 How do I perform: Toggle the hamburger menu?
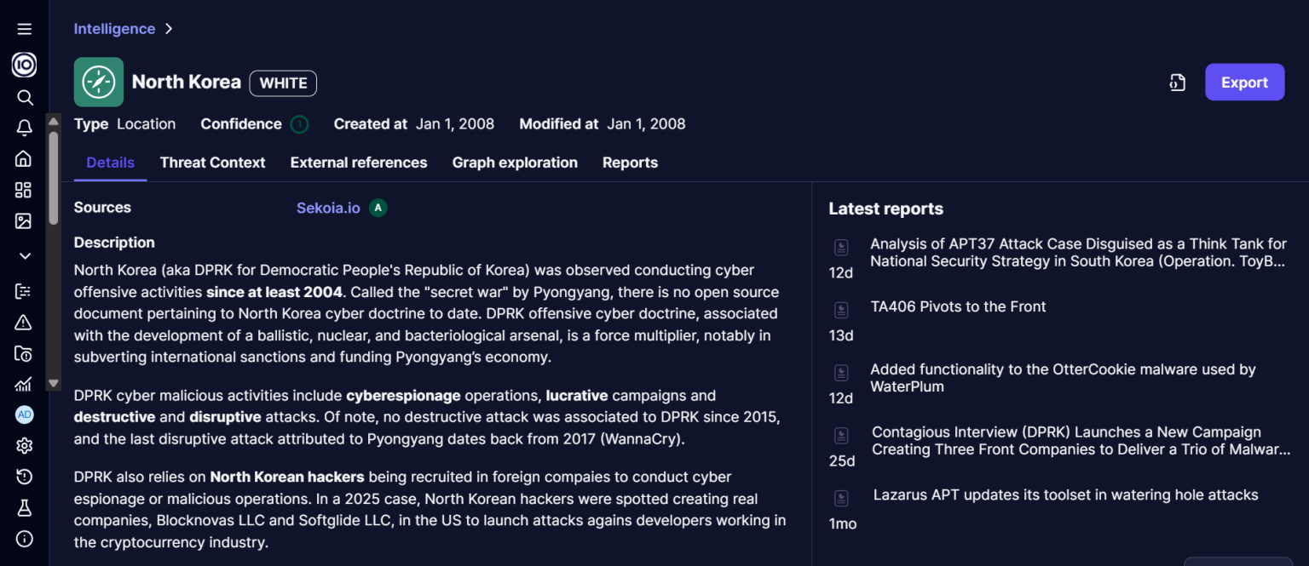pyautogui.click(x=24, y=29)
